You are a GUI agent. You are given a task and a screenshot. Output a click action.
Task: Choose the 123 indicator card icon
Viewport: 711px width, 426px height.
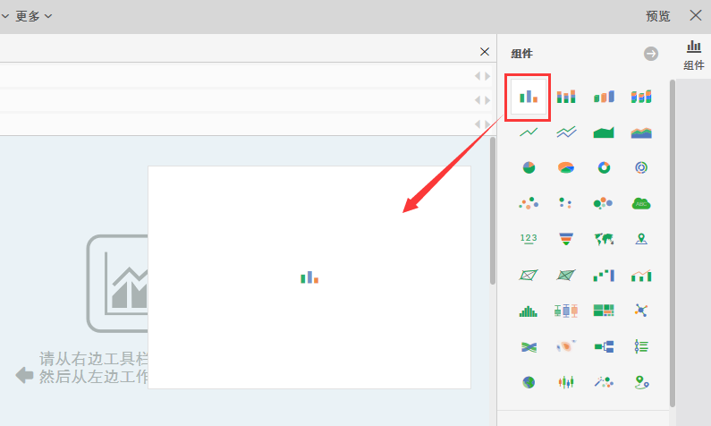click(529, 239)
